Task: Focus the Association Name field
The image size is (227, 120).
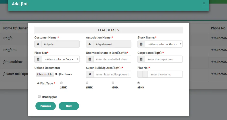Action: (x=112, y=44)
